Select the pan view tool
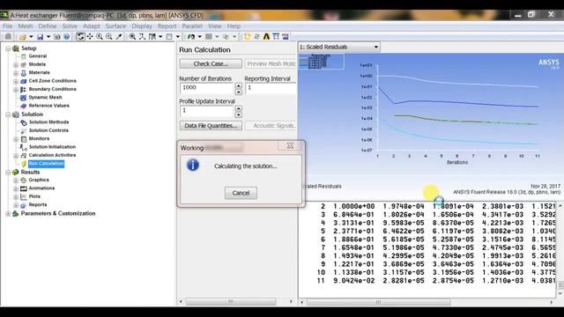Screen dimensions: 564x317 tap(90, 37)
